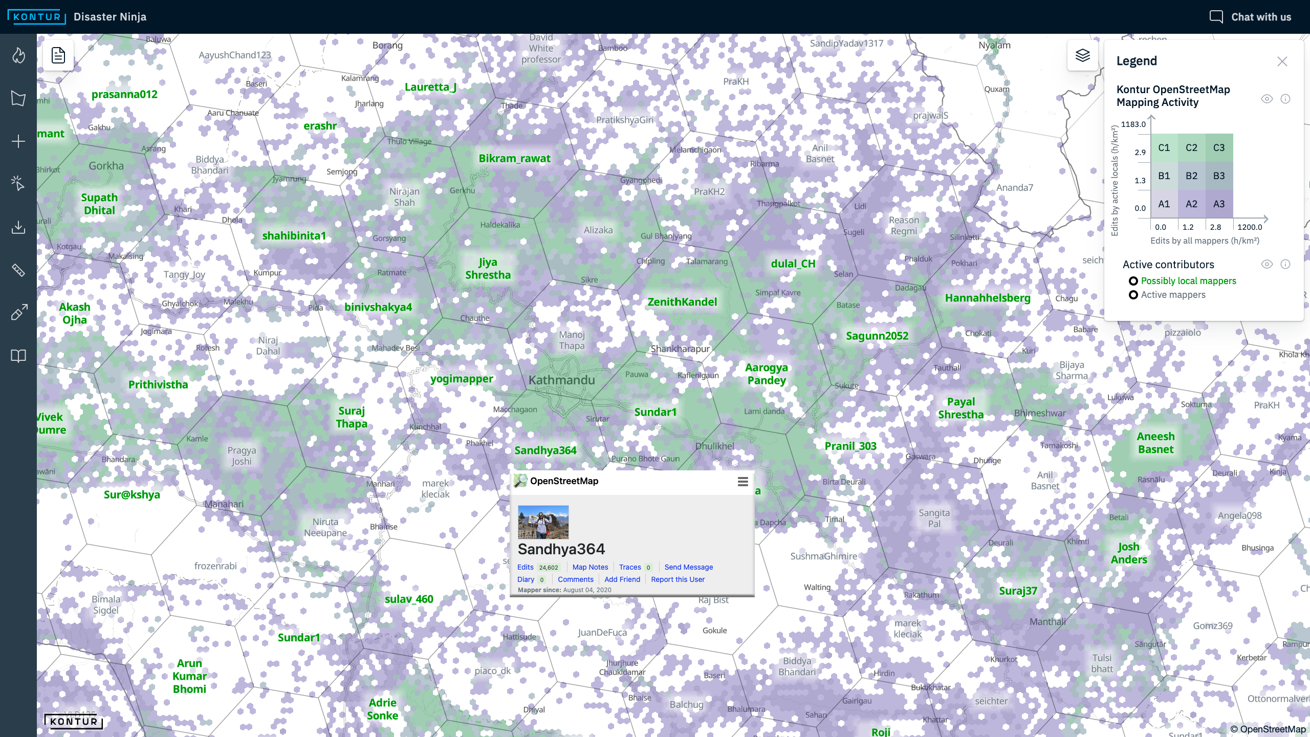This screenshot has height=737, width=1310.
Task: Open the Comments link
Action: tap(576, 579)
